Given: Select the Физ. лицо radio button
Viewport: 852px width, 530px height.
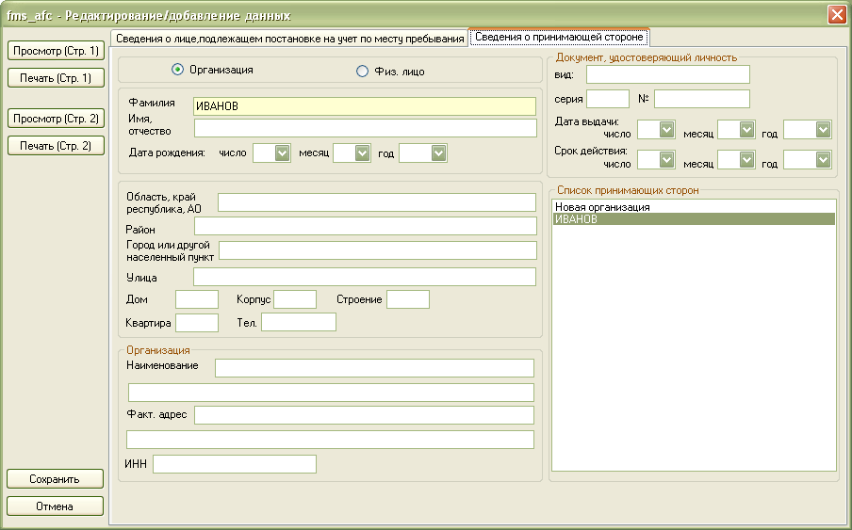Looking at the screenshot, I should (362, 71).
